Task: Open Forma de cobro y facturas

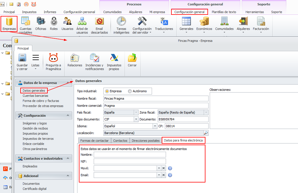Action: coord(41,101)
